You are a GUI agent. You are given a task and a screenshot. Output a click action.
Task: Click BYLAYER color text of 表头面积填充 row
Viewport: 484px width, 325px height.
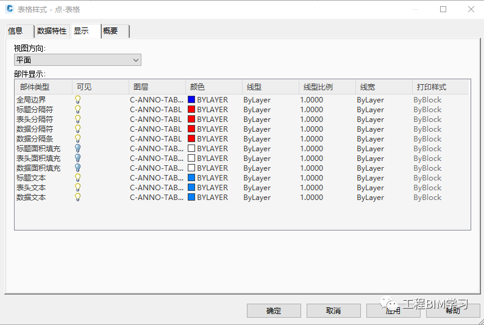point(213,159)
